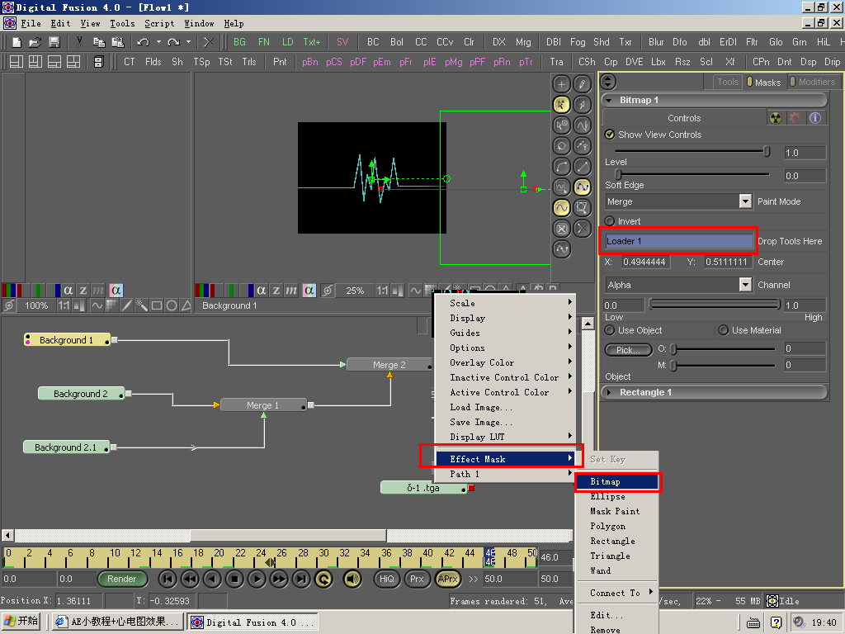Image resolution: width=845 pixels, height=634 pixels.
Task: Open the Tools menu
Action: click(x=122, y=23)
